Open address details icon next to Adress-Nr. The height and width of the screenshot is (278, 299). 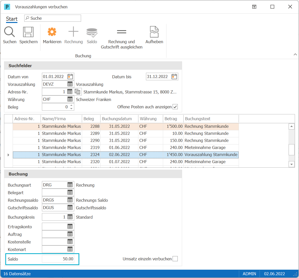pyautogui.click(x=78, y=92)
